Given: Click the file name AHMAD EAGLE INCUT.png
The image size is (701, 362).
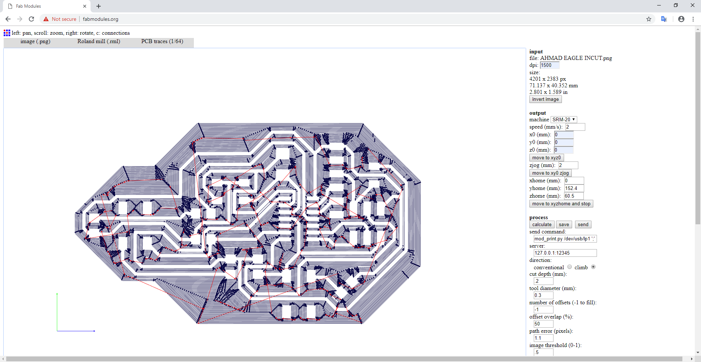Looking at the screenshot, I should click(576, 58).
